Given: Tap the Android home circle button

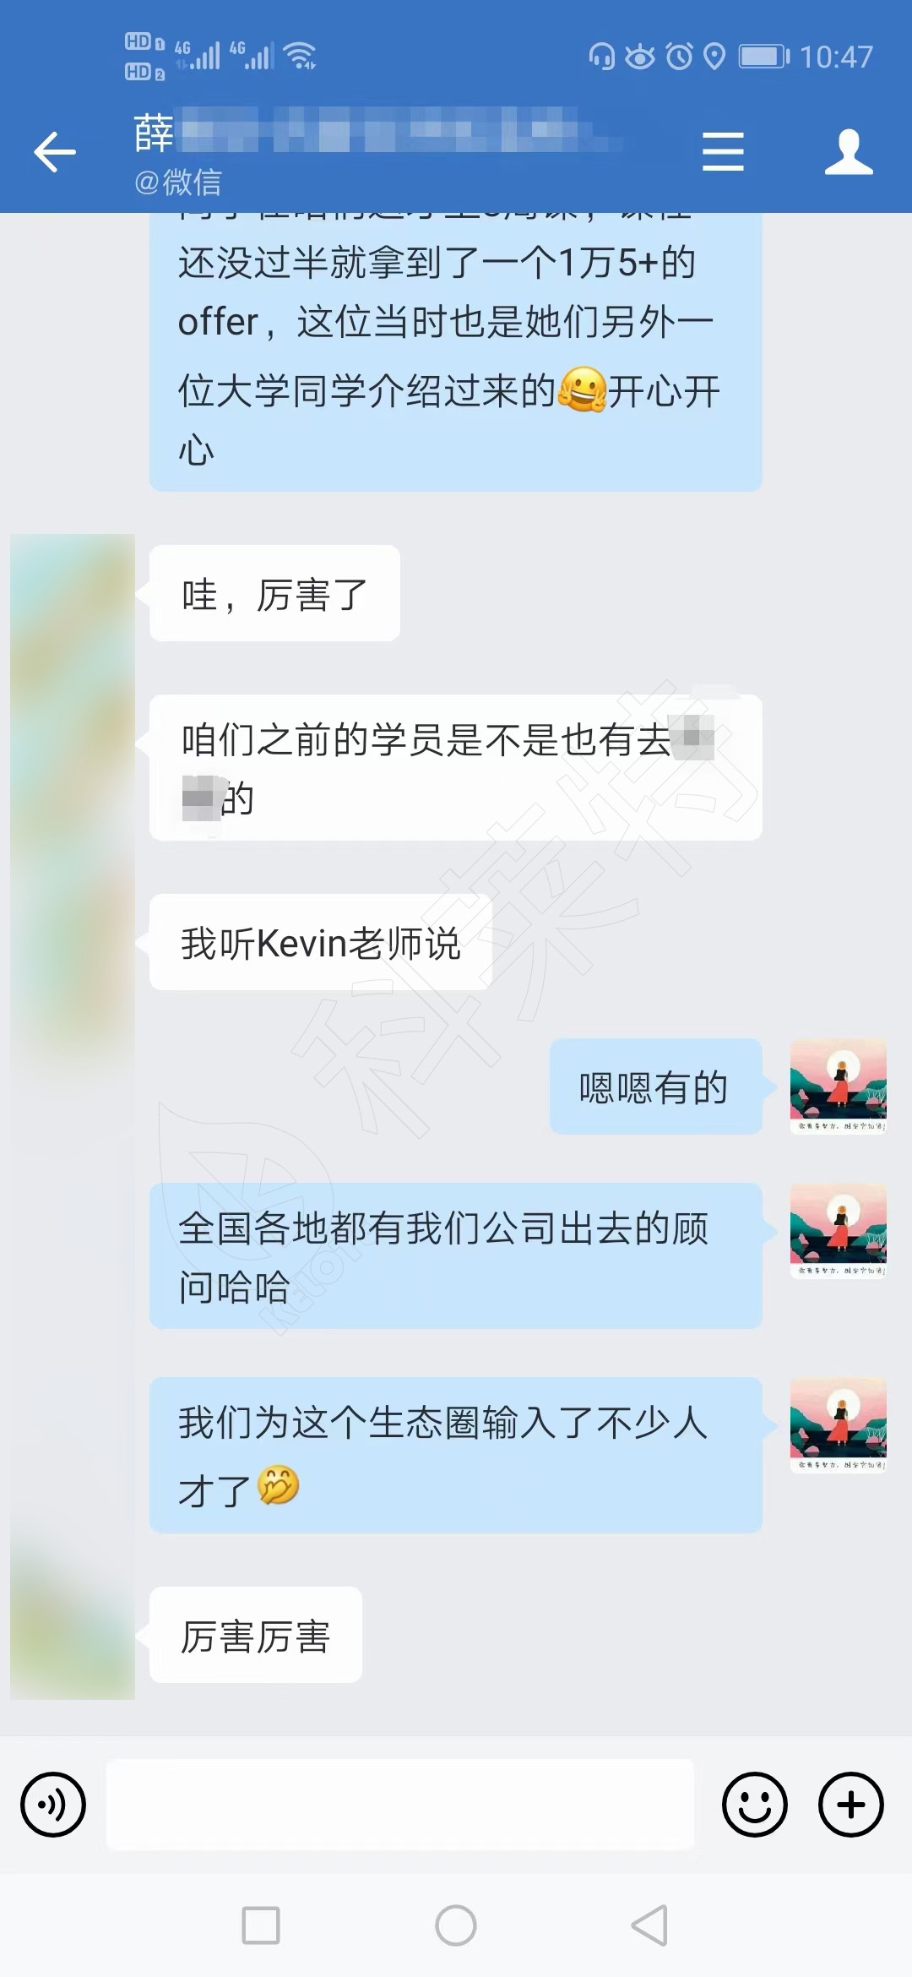Looking at the screenshot, I should pos(456,1925).
